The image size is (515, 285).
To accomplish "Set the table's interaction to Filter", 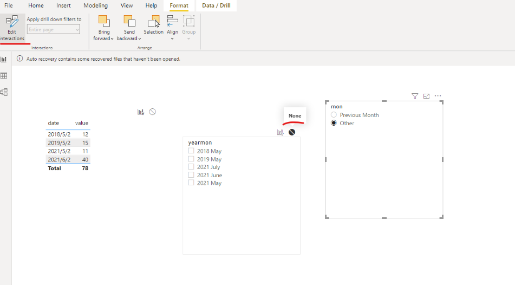I will coord(141,112).
